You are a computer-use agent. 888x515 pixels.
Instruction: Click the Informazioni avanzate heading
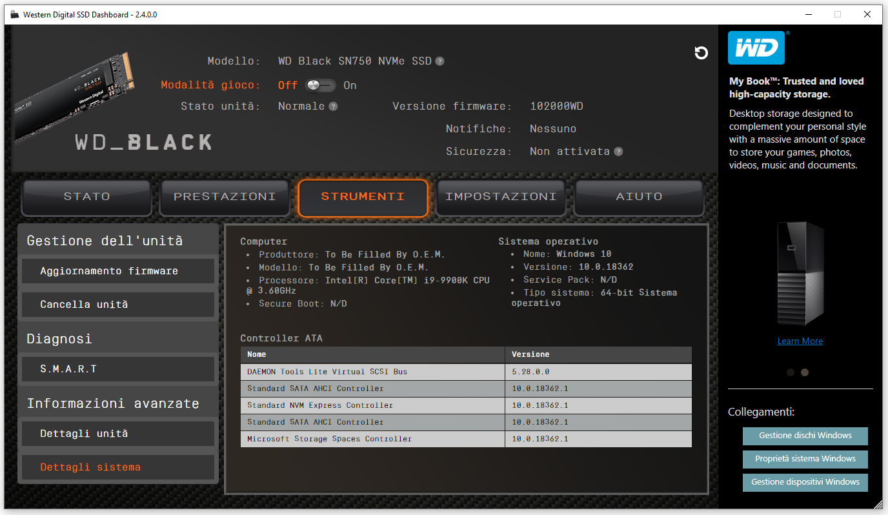[113, 403]
